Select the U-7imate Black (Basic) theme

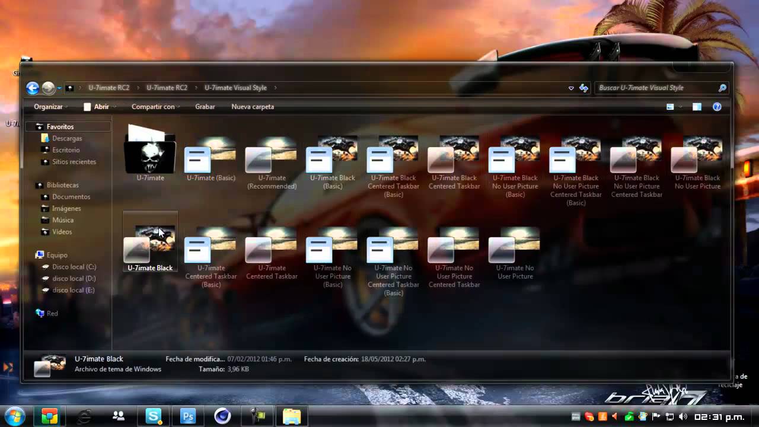click(333, 162)
